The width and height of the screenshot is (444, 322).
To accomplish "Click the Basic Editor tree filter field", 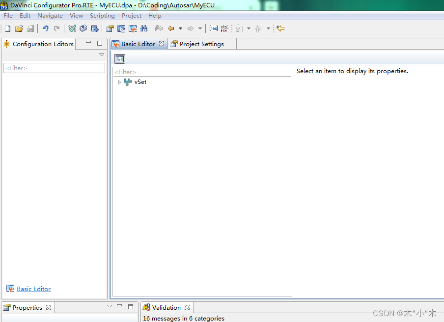I will pyautogui.click(x=202, y=72).
